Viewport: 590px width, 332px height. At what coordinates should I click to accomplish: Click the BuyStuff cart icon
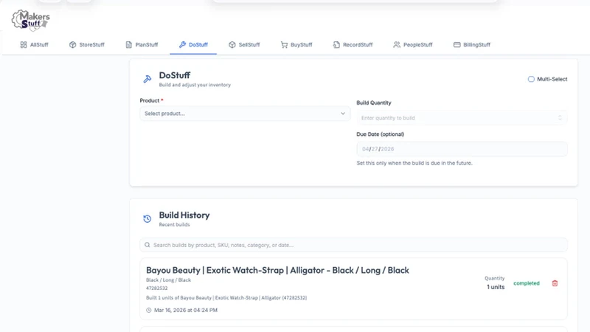click(x=284, y=45)
